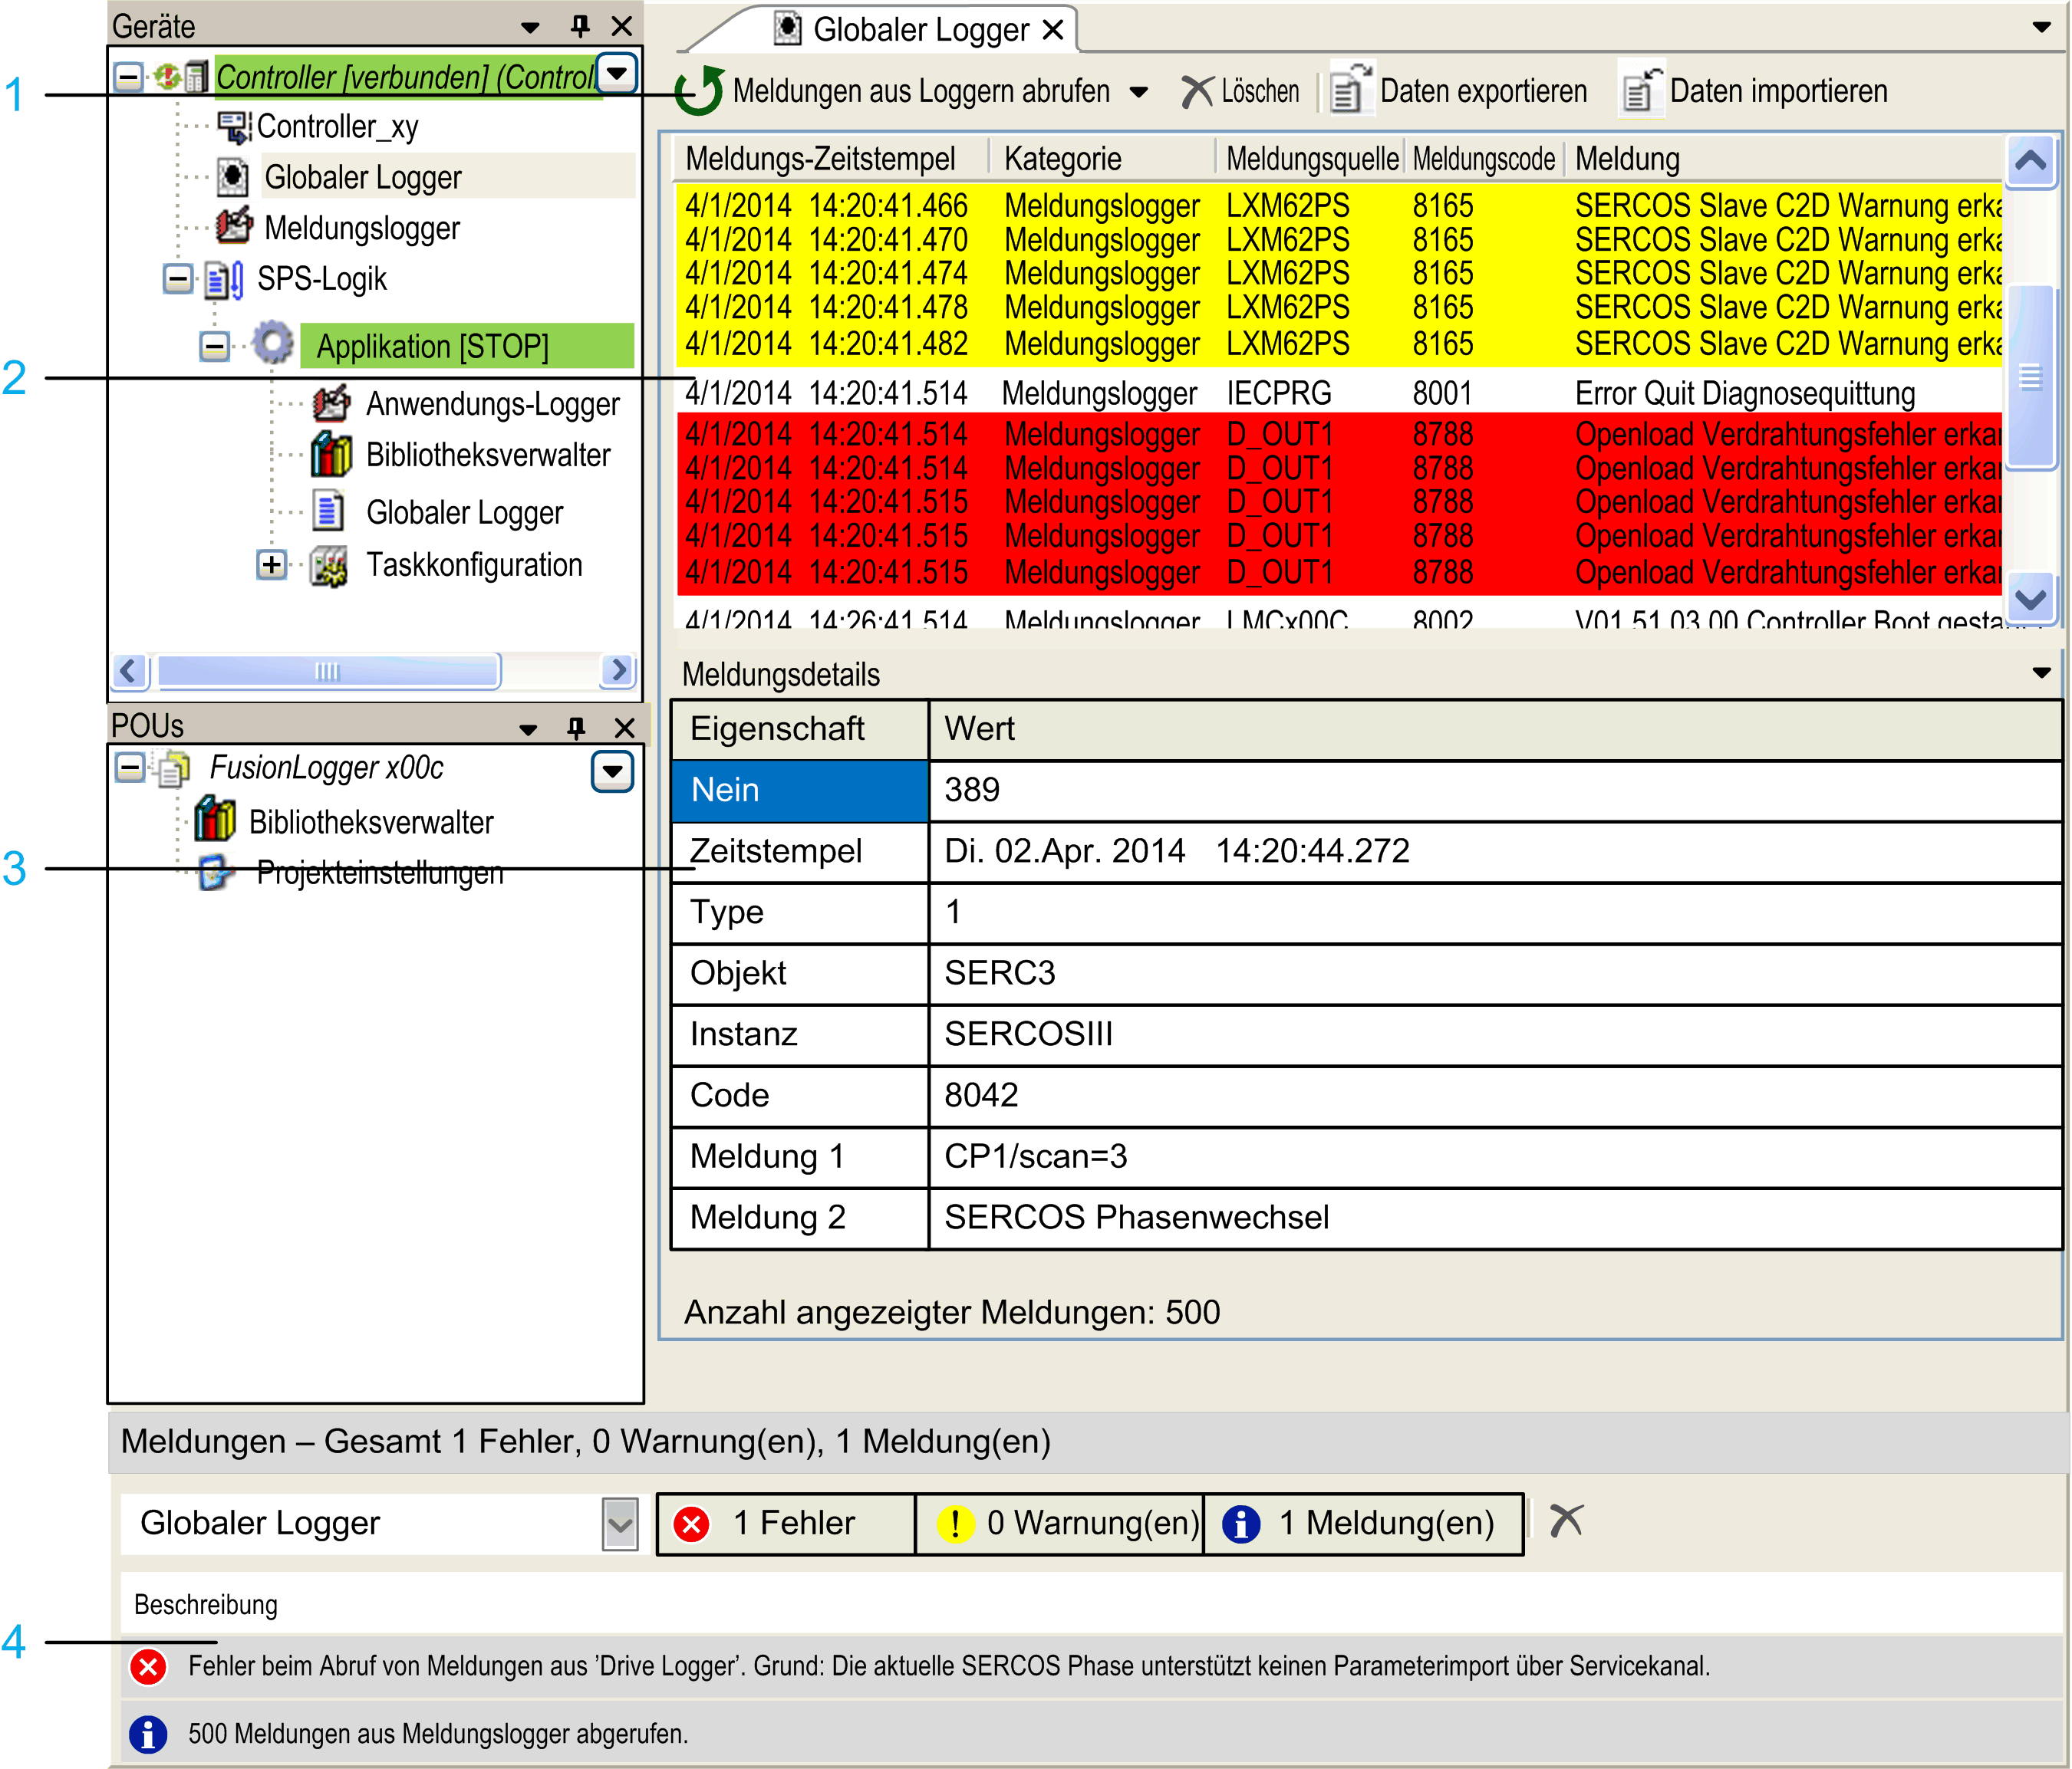The height and width of the screenshot is (1769, 2072).
Task: Expand the Taskkonfiguration tree node
Action: point(271,564)
